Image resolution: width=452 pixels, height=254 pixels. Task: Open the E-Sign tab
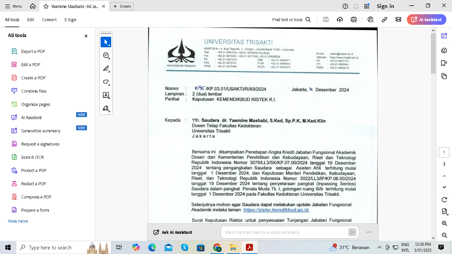click(x=70, y=20)
